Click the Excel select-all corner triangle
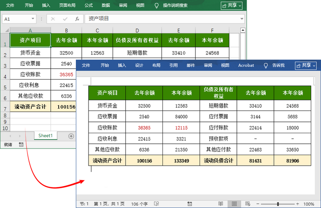This screenshot has height=208, width=321. click(7, 30)
